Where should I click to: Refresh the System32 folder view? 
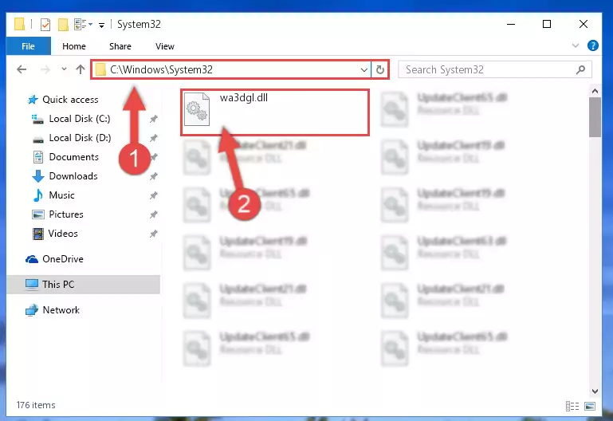(x=380, y=70)
